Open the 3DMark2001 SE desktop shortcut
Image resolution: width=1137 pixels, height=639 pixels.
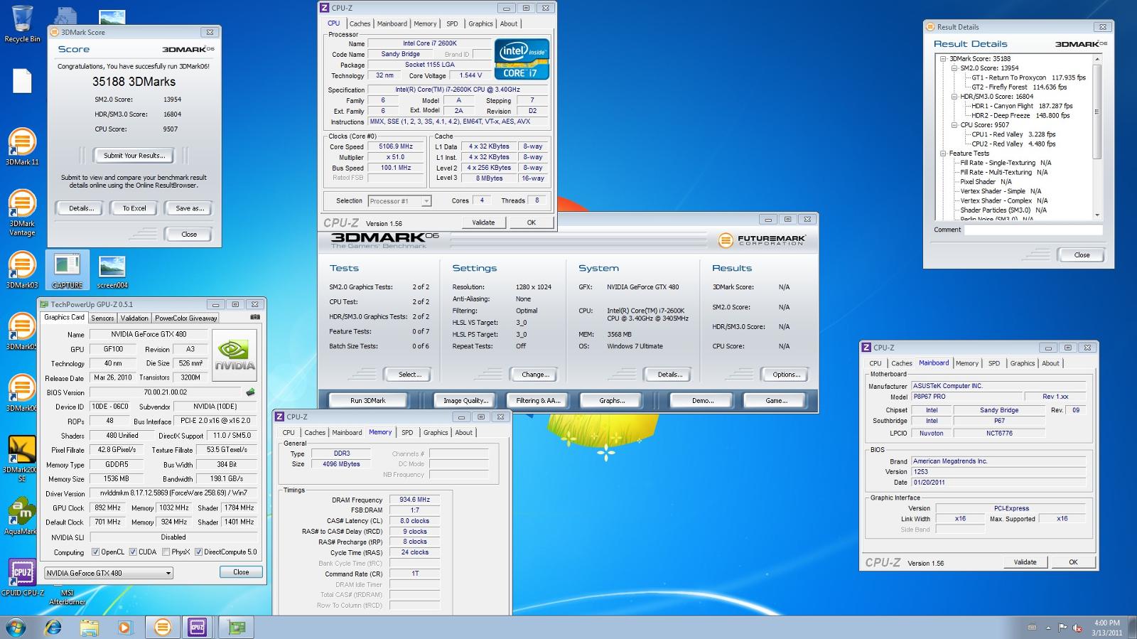pyautogui.click(x=22, y=459)
